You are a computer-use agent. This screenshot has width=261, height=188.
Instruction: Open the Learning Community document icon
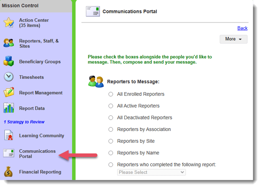[9, 136]
